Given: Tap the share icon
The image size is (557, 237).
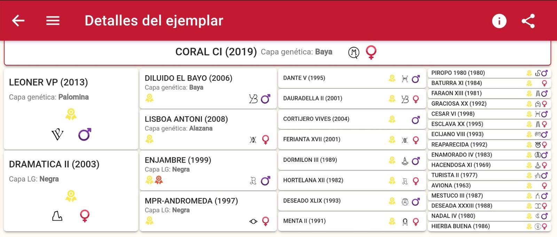Looking at the screenshot, I should point(528,21).
